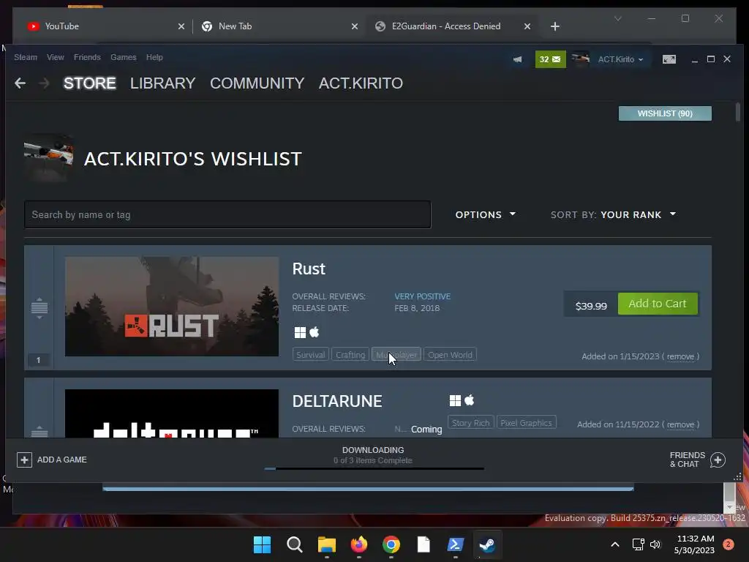
Task: Open the ACT.KIRITO profile section
Action: pos(361,83)
